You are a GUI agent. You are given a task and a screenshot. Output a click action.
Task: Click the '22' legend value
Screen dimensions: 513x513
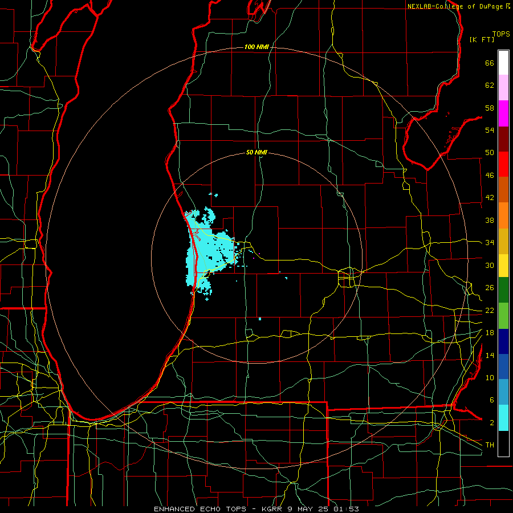pos(490,310)
